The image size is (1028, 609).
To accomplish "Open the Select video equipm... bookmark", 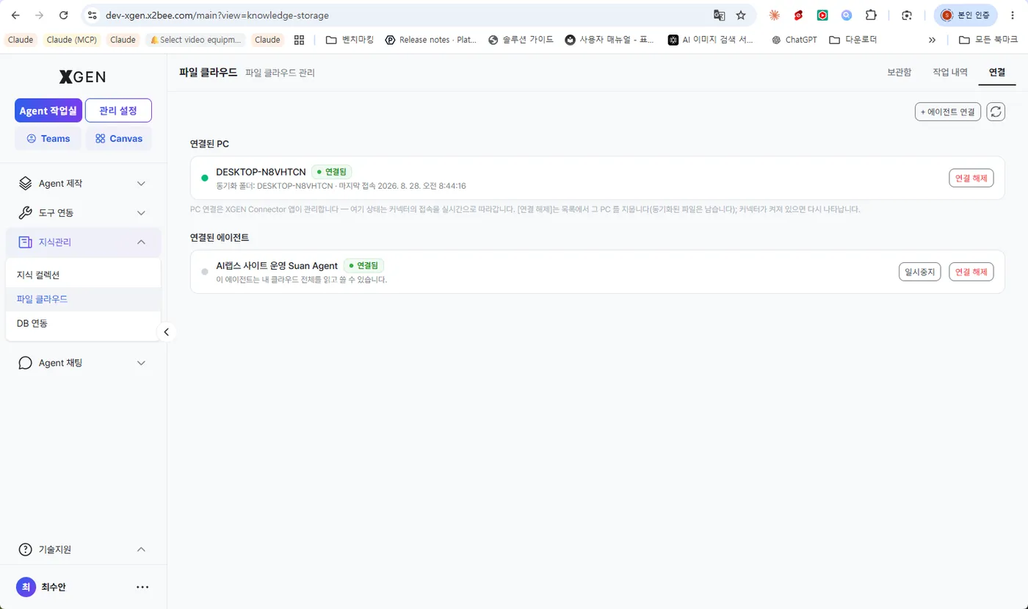I will click(x=195, y=40).
